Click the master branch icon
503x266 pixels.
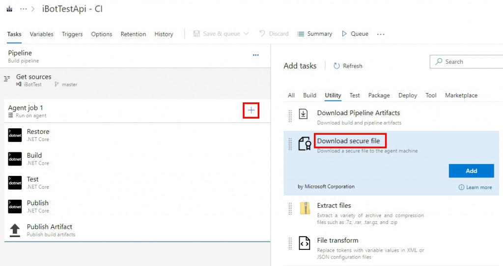(56, 84)
